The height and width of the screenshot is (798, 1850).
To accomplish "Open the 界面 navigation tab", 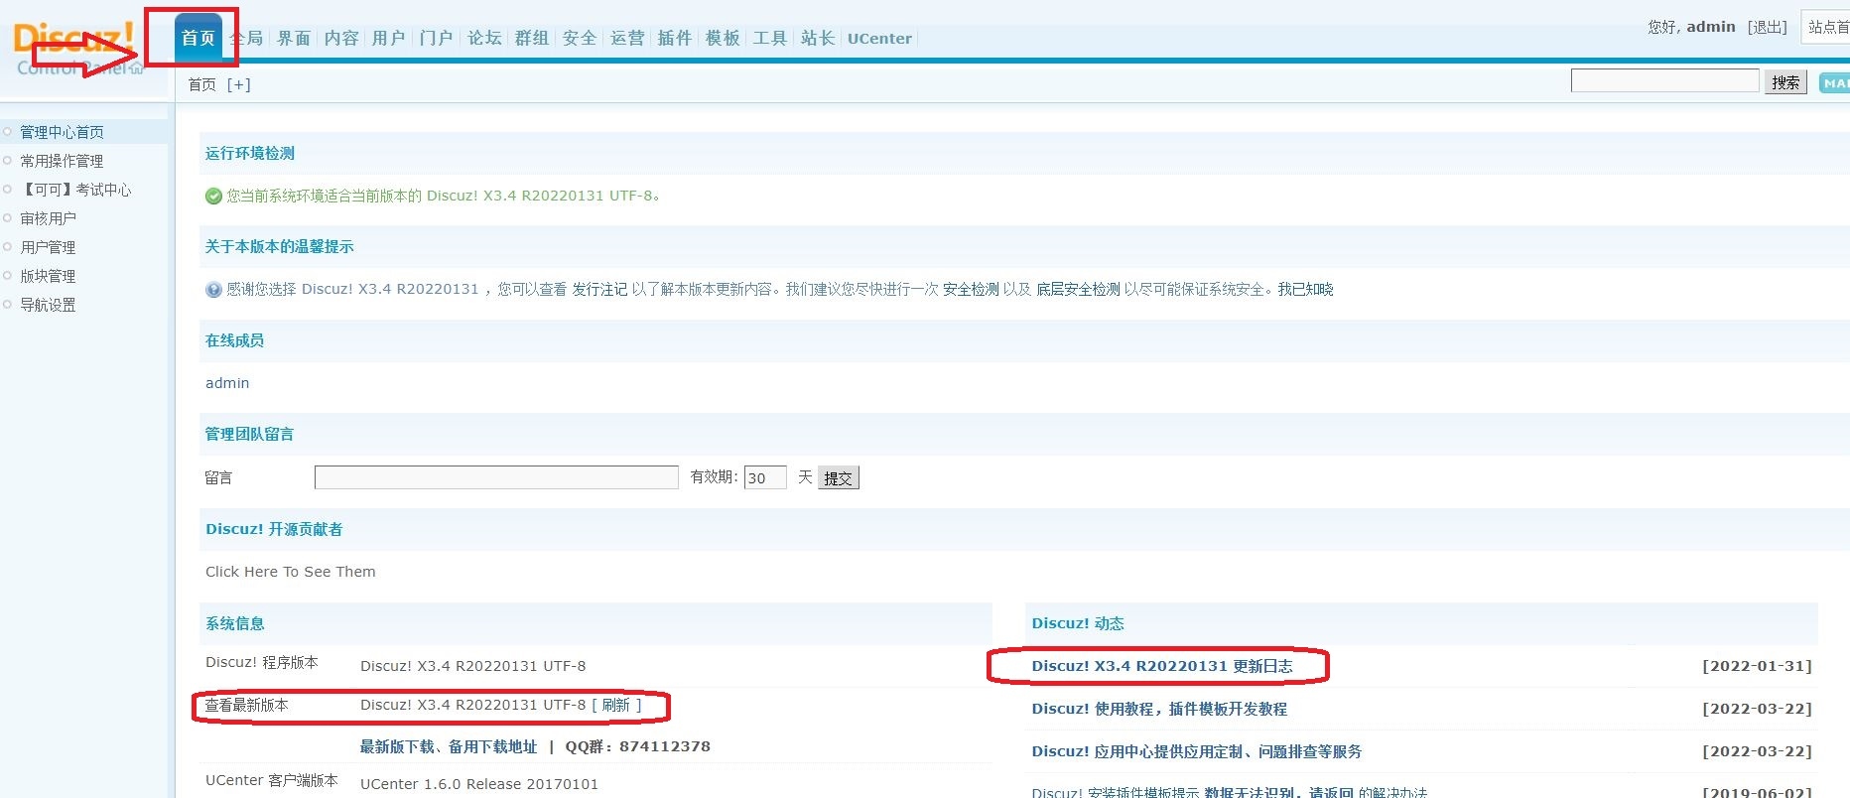I will click(294, 39).
